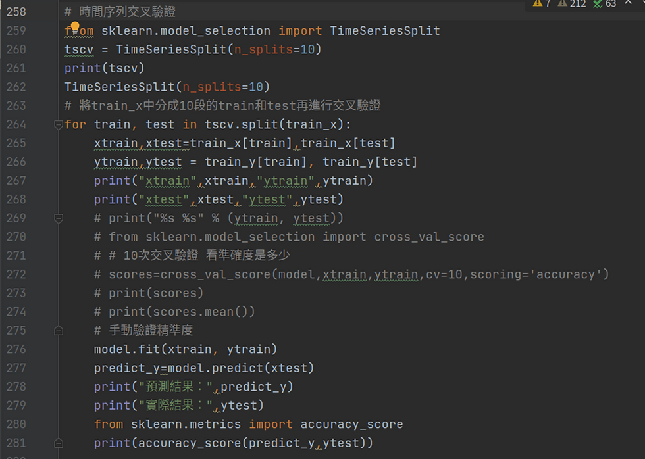Screen dimensions: 645x459
Task: Click comment '10次交叉驗證 看準確度是多少'
Action: click(x=207, y=256)
